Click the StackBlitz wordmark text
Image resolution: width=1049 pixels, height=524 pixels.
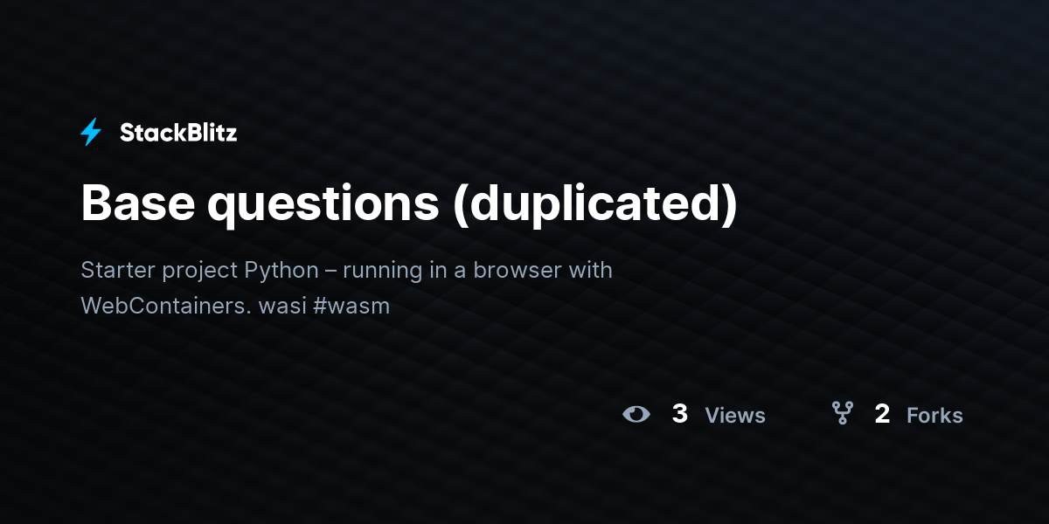pos(178,133)
